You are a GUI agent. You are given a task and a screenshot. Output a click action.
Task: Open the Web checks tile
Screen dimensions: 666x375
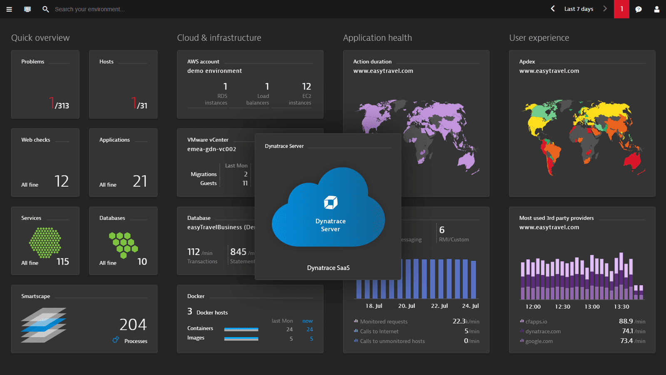(x=45, y=162)
